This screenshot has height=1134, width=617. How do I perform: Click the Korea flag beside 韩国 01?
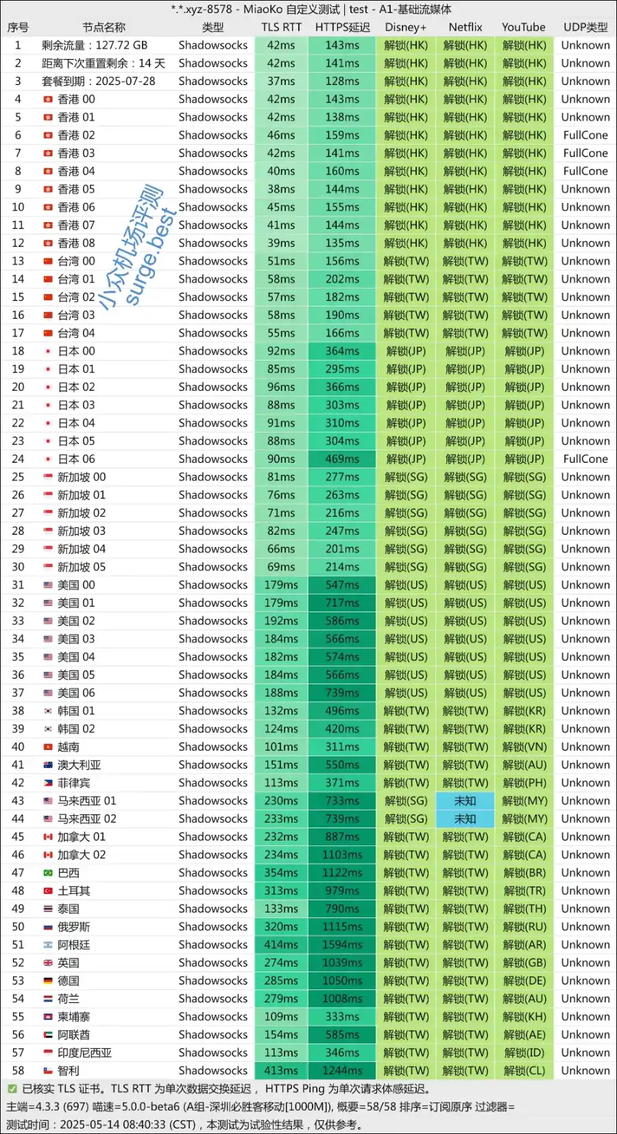[x=48, y=711]
